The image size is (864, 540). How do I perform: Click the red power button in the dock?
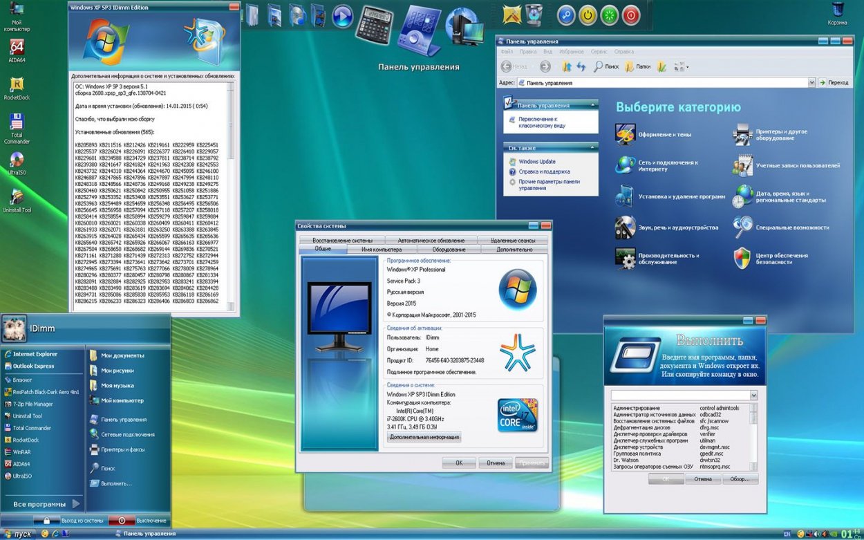coord(630,15)
